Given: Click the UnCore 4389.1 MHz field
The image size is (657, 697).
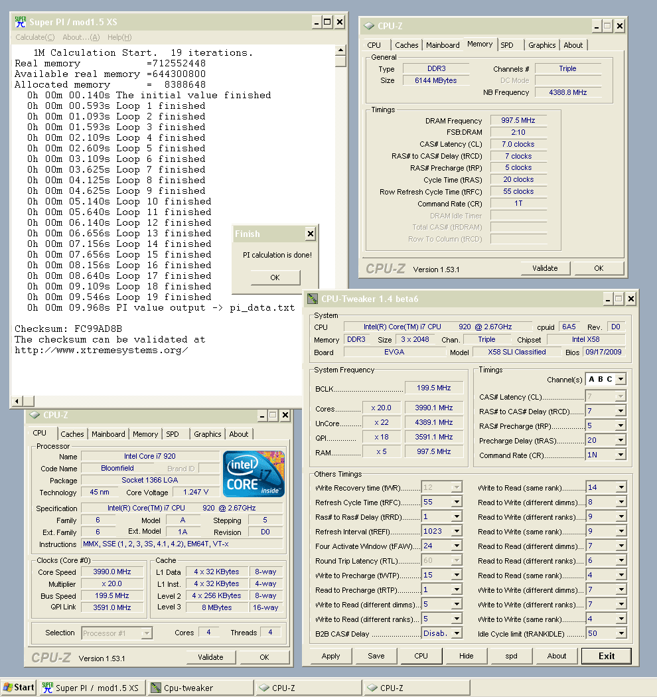Looking at the screenshot, I should point(434,422).
